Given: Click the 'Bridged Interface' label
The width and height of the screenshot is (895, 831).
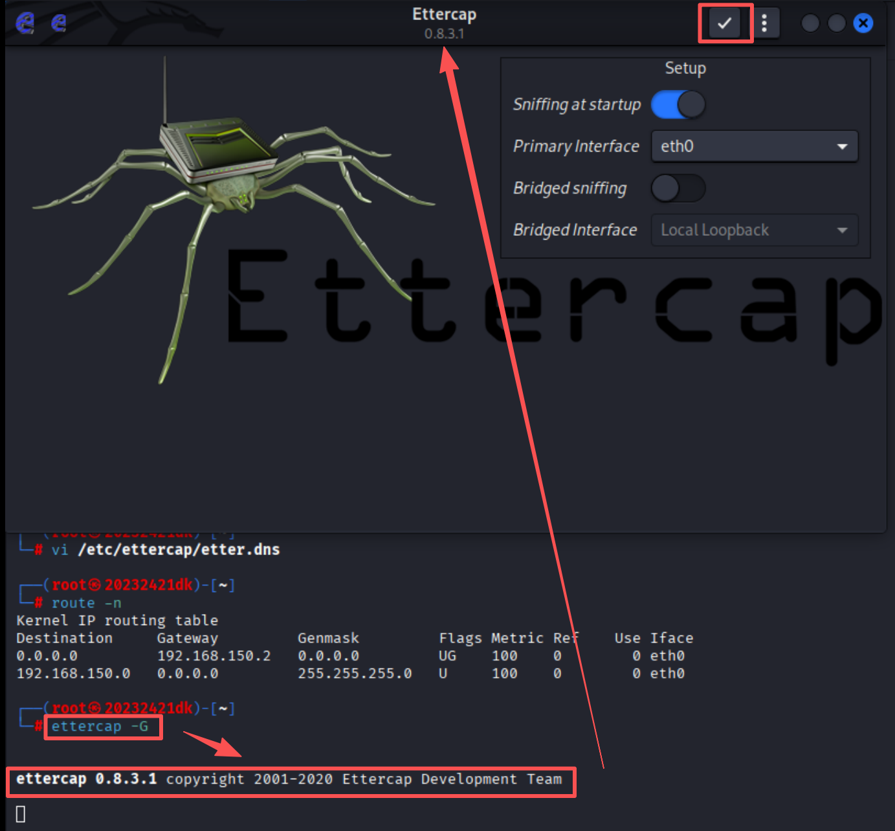Looking at the screenshot, I should point(575,230).
